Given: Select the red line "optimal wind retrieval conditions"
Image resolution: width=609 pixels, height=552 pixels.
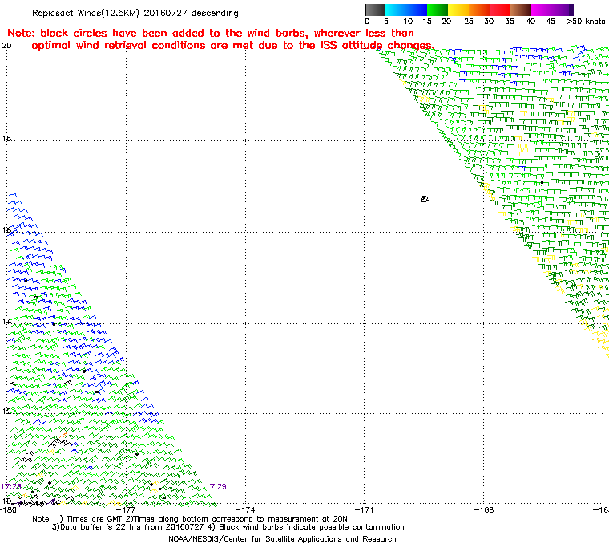Looking at the screenshot, I should [x=232, y=46].
